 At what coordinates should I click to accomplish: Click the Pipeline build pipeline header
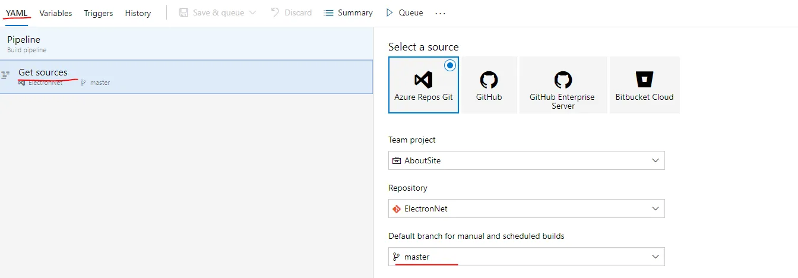[24, 40]
